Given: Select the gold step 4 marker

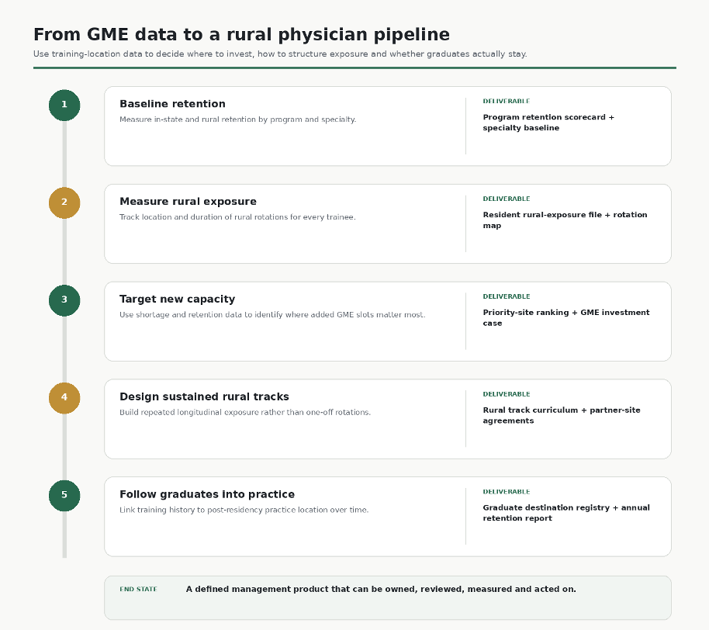Looking at the screenshot, I should [x=64, y=398].
